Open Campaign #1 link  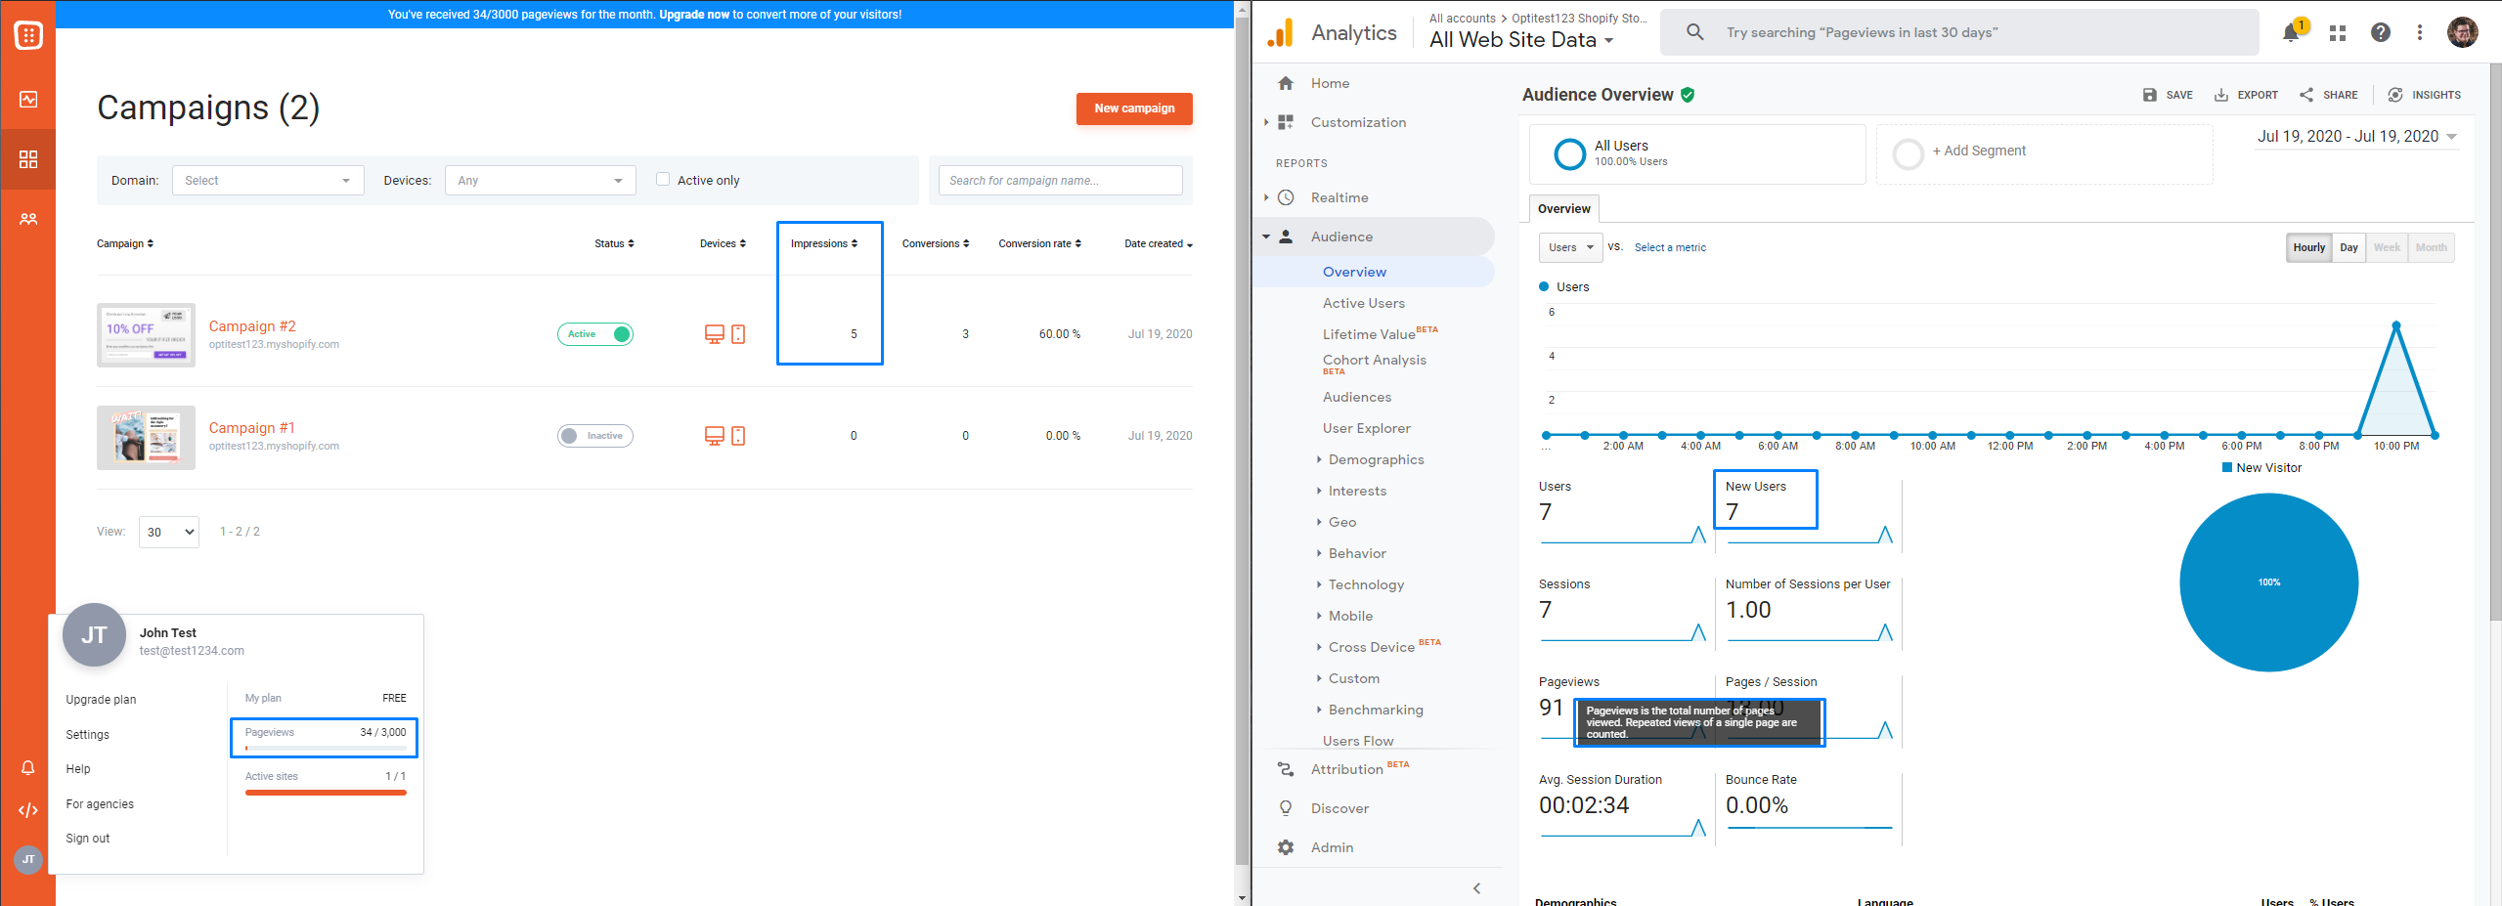click(x=251, y=428)
